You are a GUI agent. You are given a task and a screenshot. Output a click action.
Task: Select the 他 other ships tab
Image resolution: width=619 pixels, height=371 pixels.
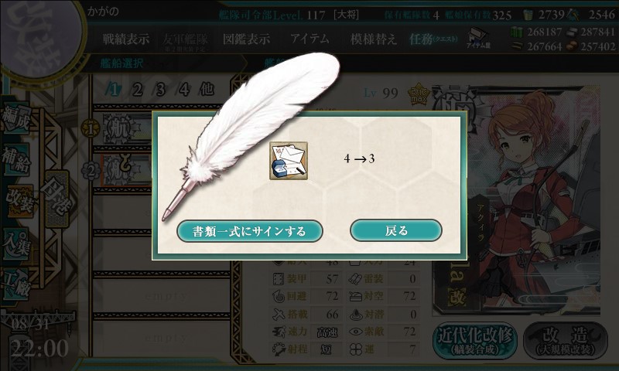(x=207, y=90)
